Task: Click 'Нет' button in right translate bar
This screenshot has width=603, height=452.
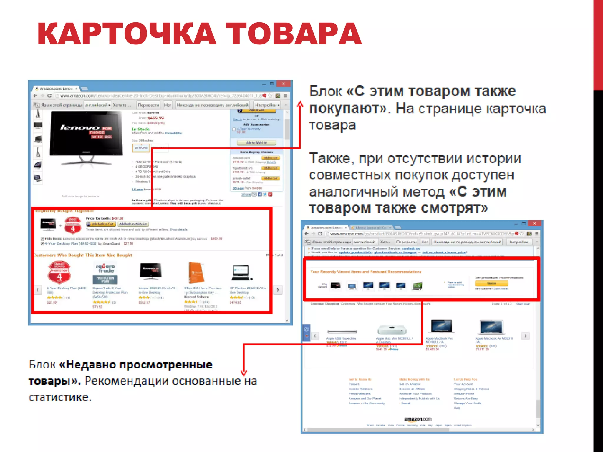Action: tap(425, 242)
